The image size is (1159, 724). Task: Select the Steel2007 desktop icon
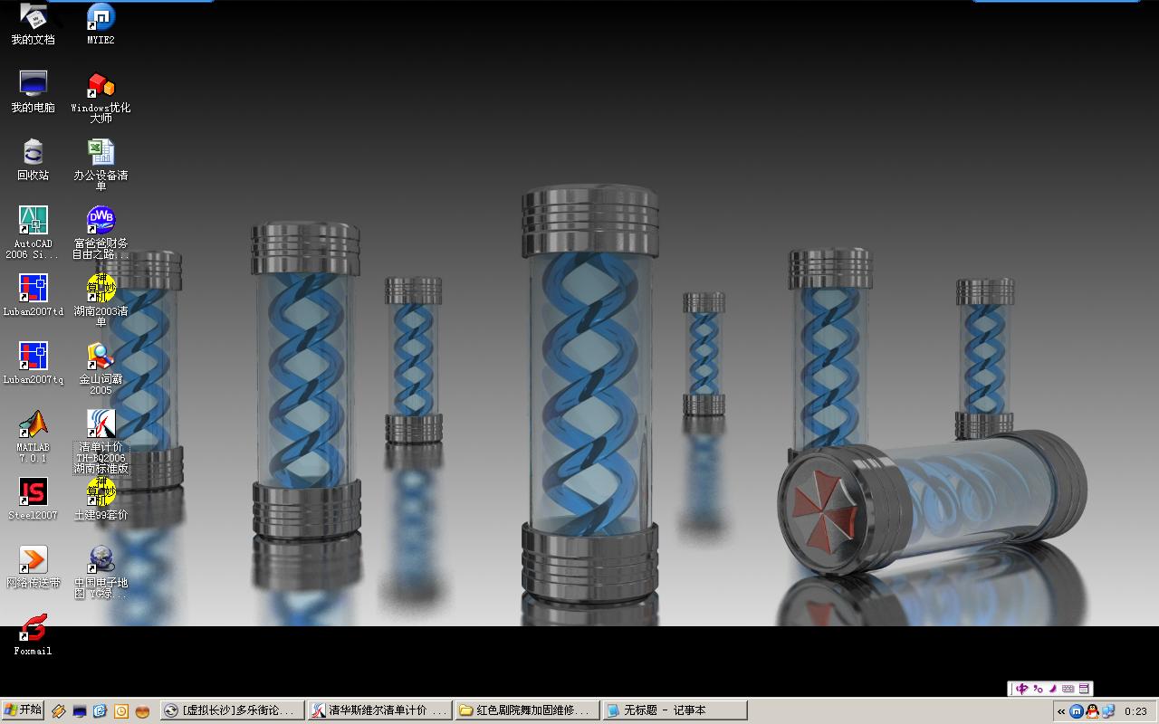coord(34,492)
